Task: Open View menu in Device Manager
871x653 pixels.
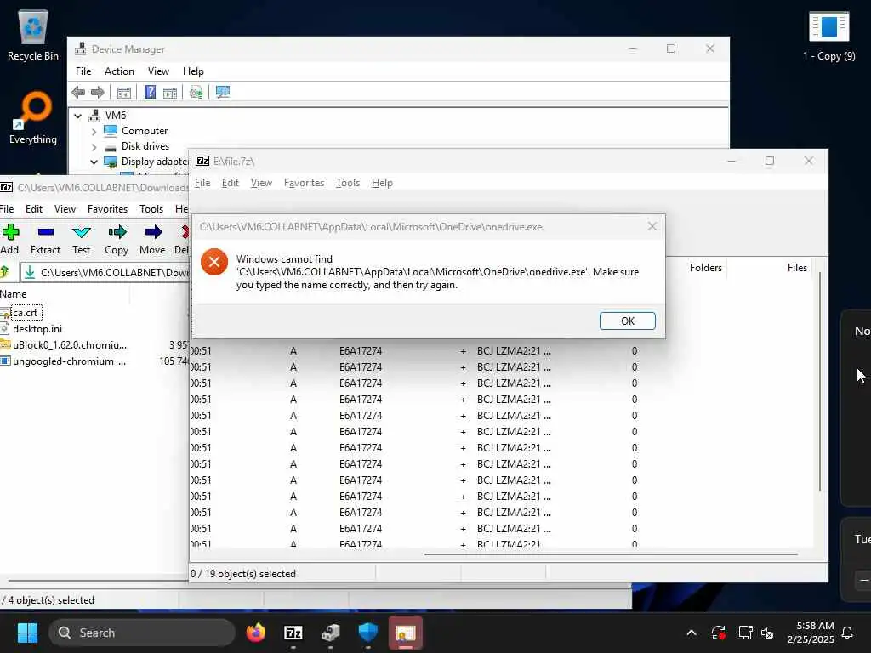Action: tap(158, 71)
